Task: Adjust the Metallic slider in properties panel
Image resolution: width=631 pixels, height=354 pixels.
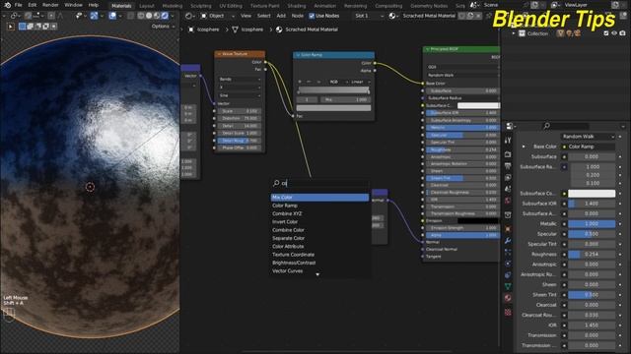Action: [x=592, y=224]
